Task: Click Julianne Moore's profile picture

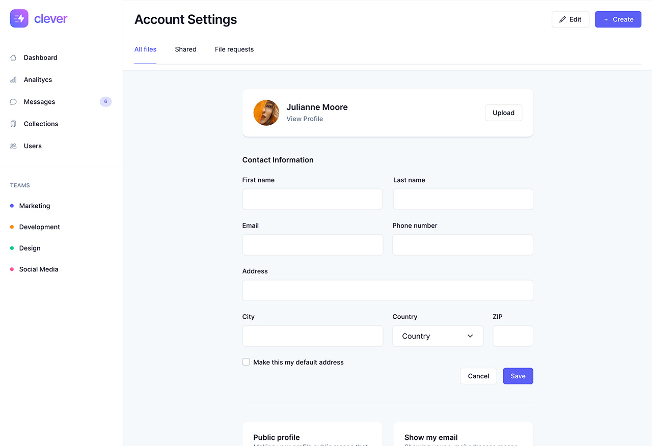Action: coord(266,113)
